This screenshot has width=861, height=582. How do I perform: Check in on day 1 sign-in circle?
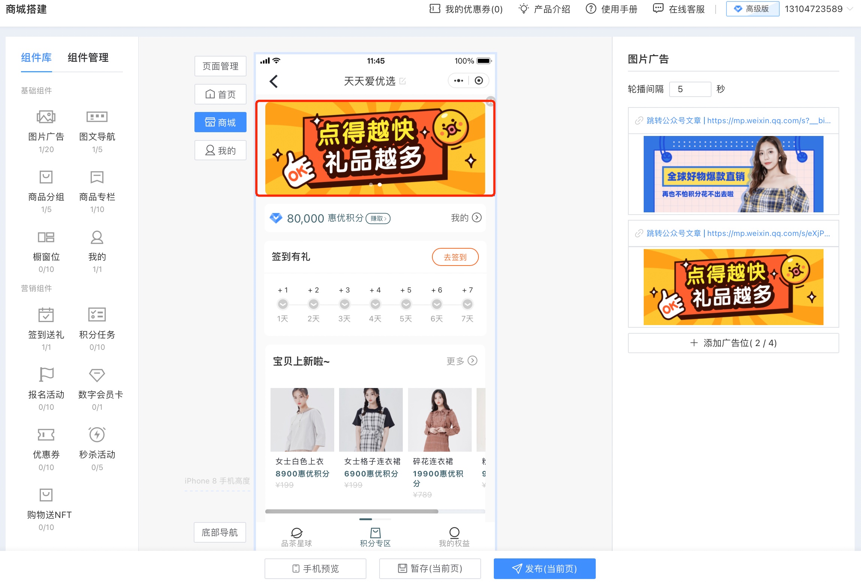coord(283,304)
